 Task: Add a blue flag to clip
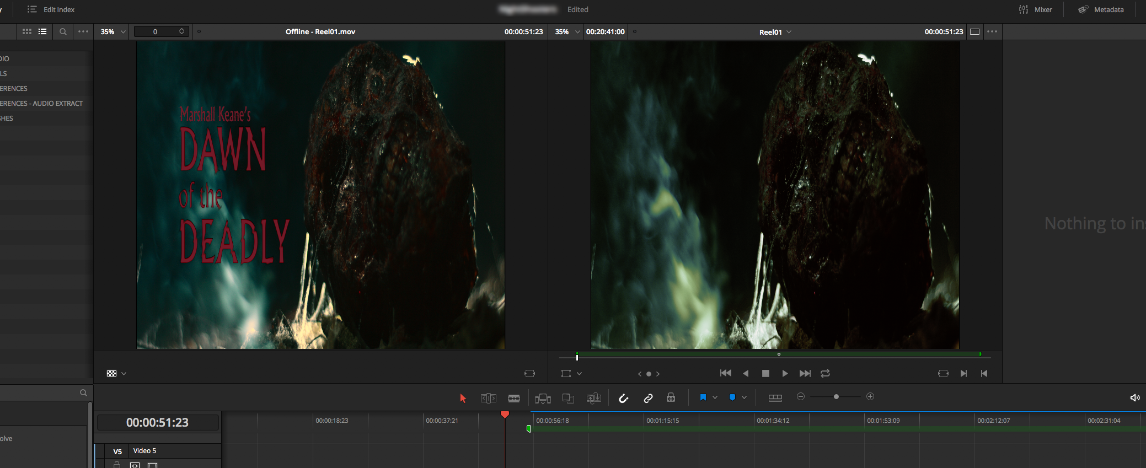(x=703, y=397)
